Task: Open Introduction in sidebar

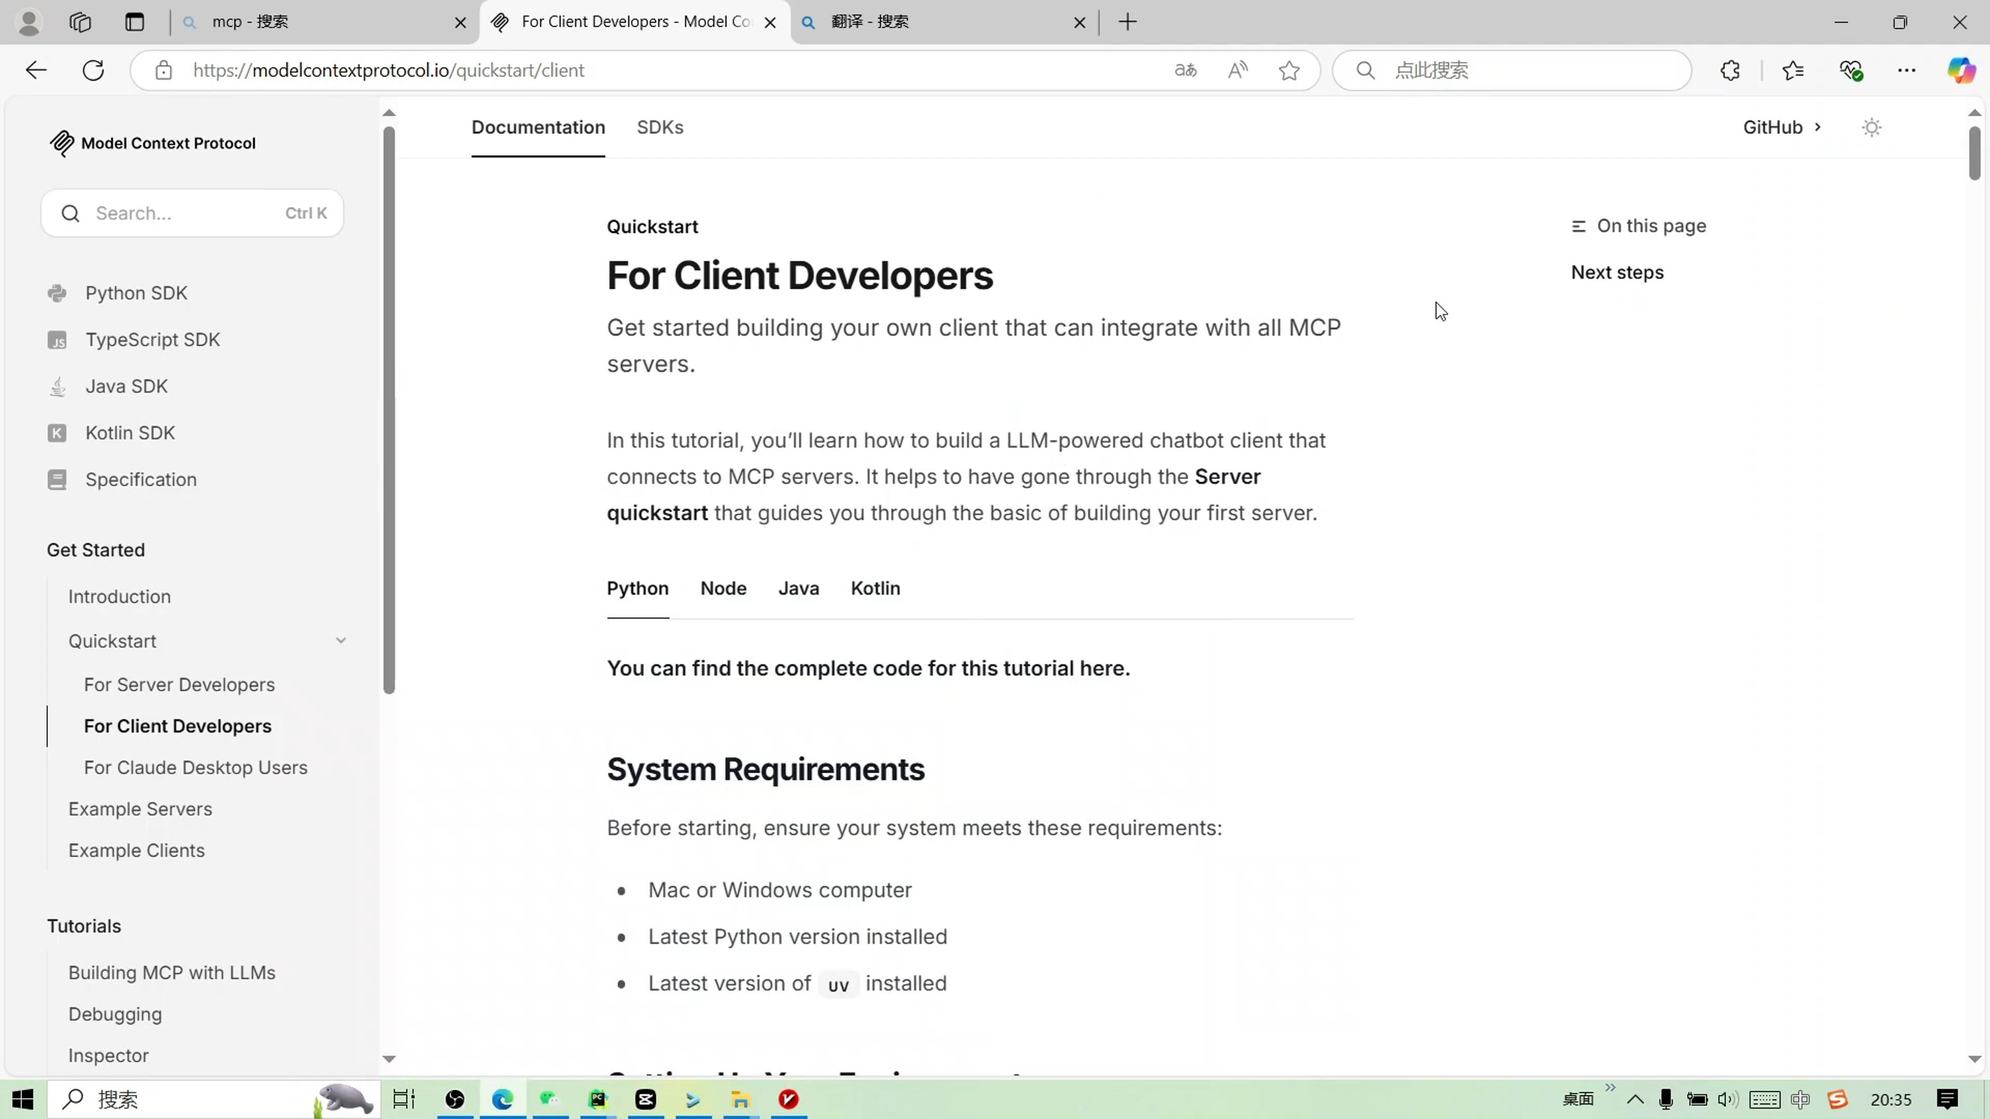Action: tap(119, 597)
